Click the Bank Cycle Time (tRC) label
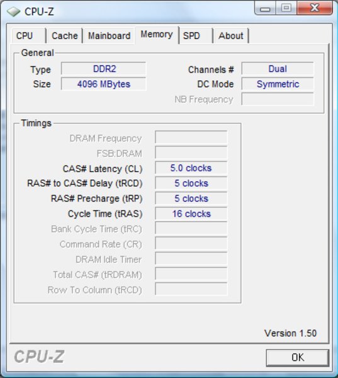This screenshot has height=378, width=338. point(96,229)
